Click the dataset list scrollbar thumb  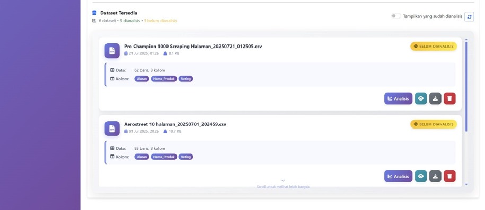point(466,87)
